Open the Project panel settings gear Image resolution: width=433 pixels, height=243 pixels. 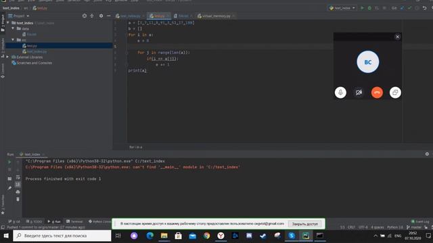click(x=101, y=16)
